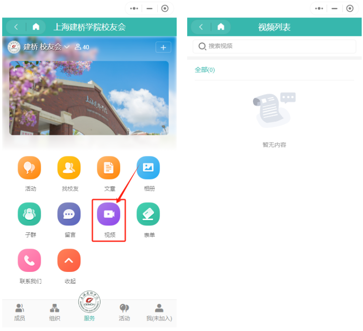
Task: Select the 全部(0) filter tab
Action: 205,70
